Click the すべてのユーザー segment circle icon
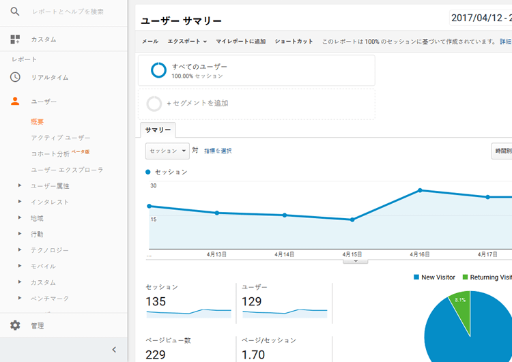This screenshot has height=362, width=512. pos(158,70)
